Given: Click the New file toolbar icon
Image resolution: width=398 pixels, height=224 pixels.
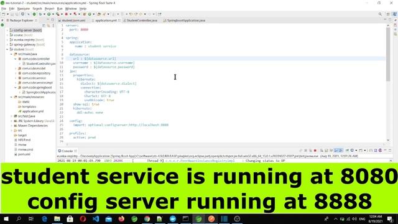Looking at the screenshot, I should 4,14.
